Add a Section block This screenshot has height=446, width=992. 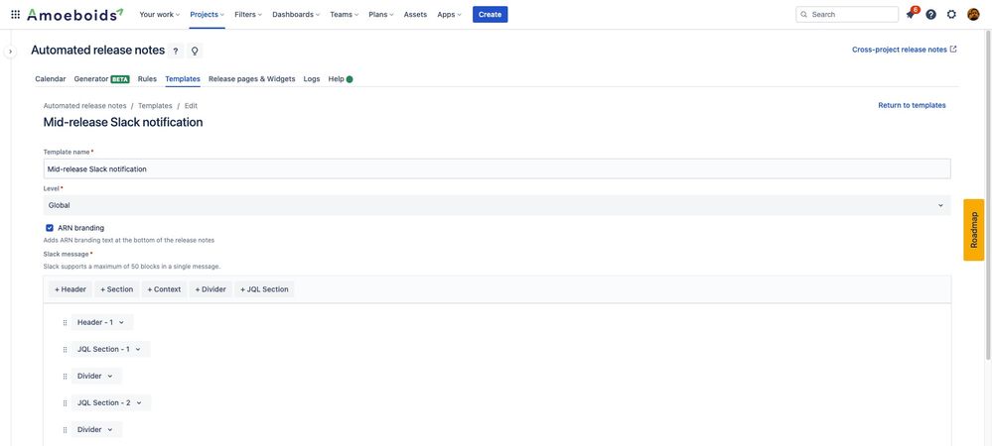117,289
